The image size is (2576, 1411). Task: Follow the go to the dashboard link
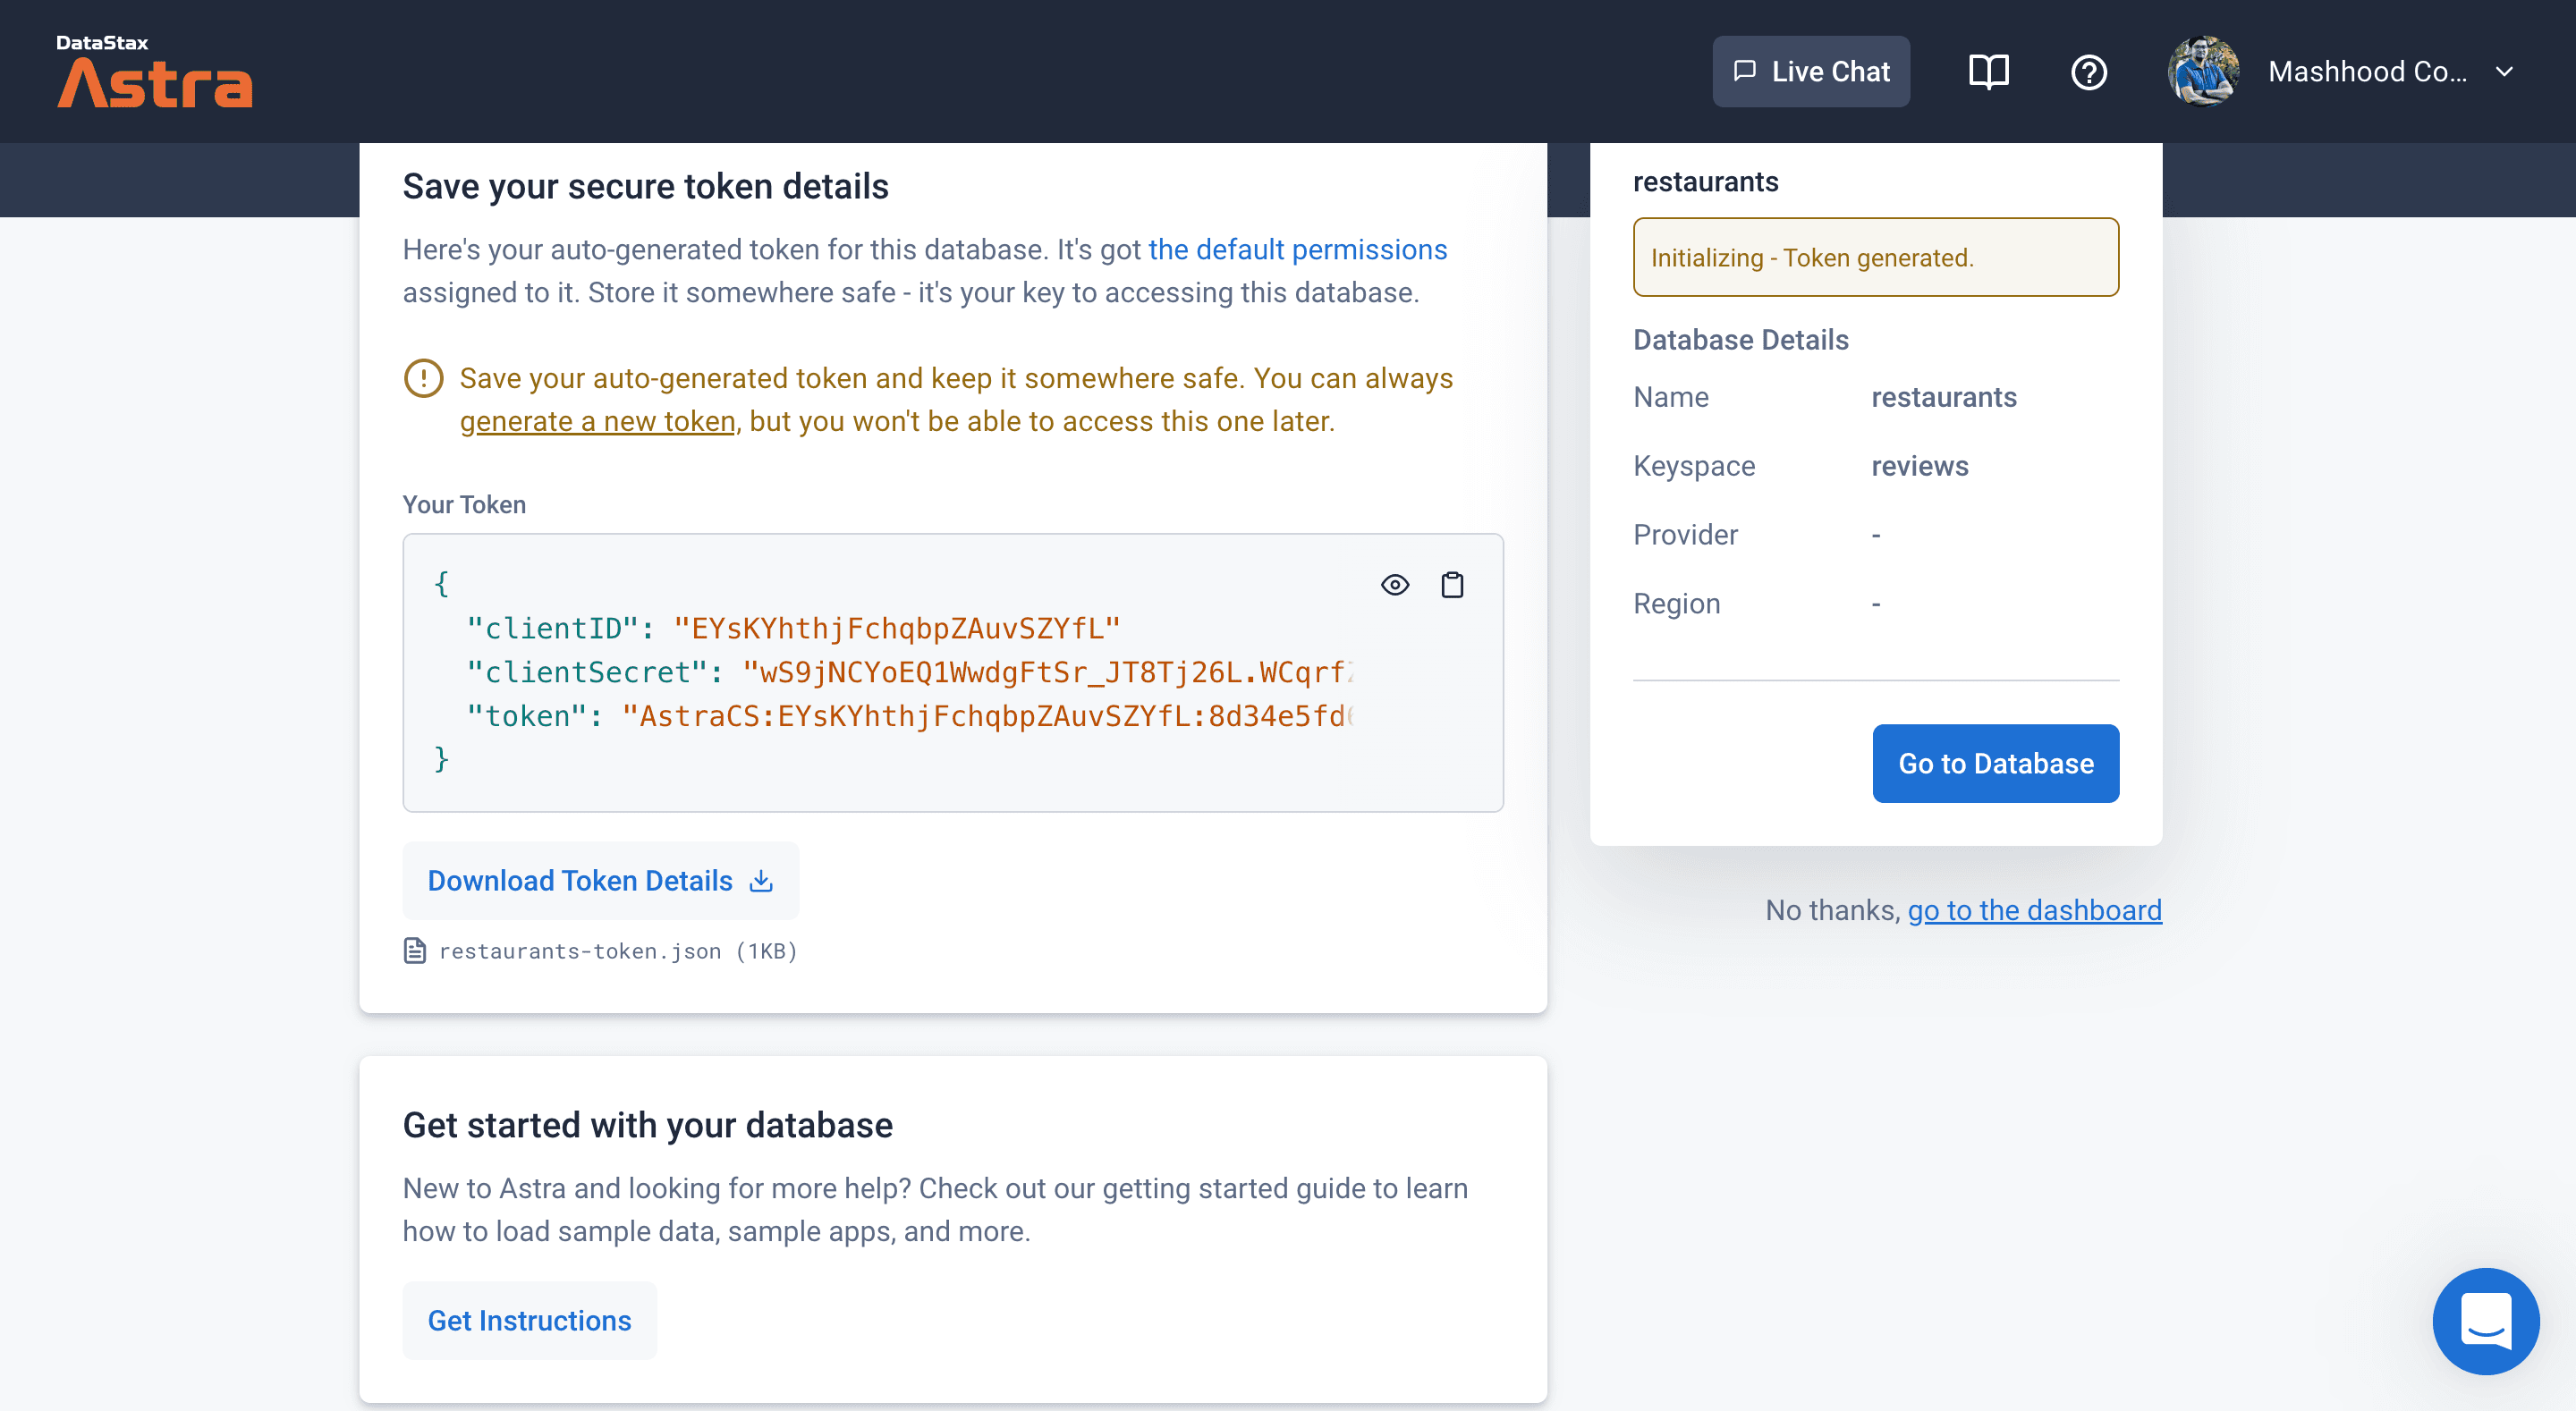pos(2034,910)
